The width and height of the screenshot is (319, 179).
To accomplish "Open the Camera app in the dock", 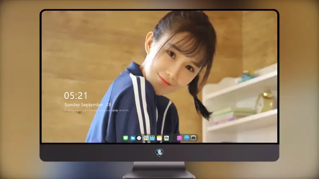I will [194, 138].
